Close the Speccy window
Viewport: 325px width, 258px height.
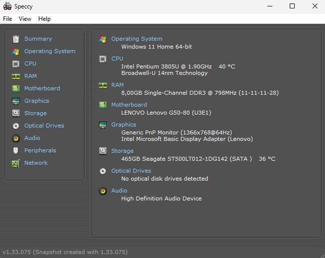point(315,6)
